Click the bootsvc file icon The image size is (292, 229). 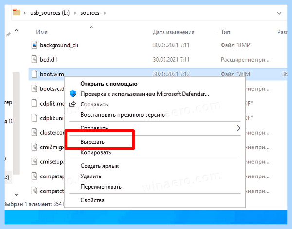pyautogui.click(x=34, y=88)
